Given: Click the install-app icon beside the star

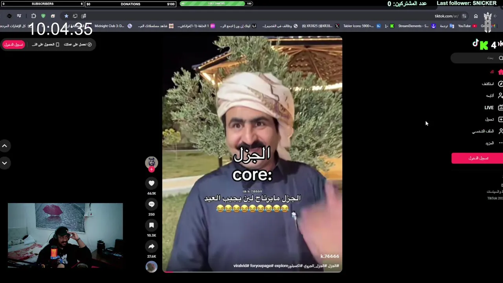Looking at the screenshot, I should coord(75,16).
